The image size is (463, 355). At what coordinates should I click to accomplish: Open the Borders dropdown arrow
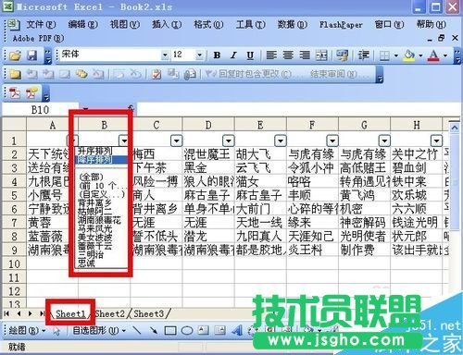(x=395, y=55)
